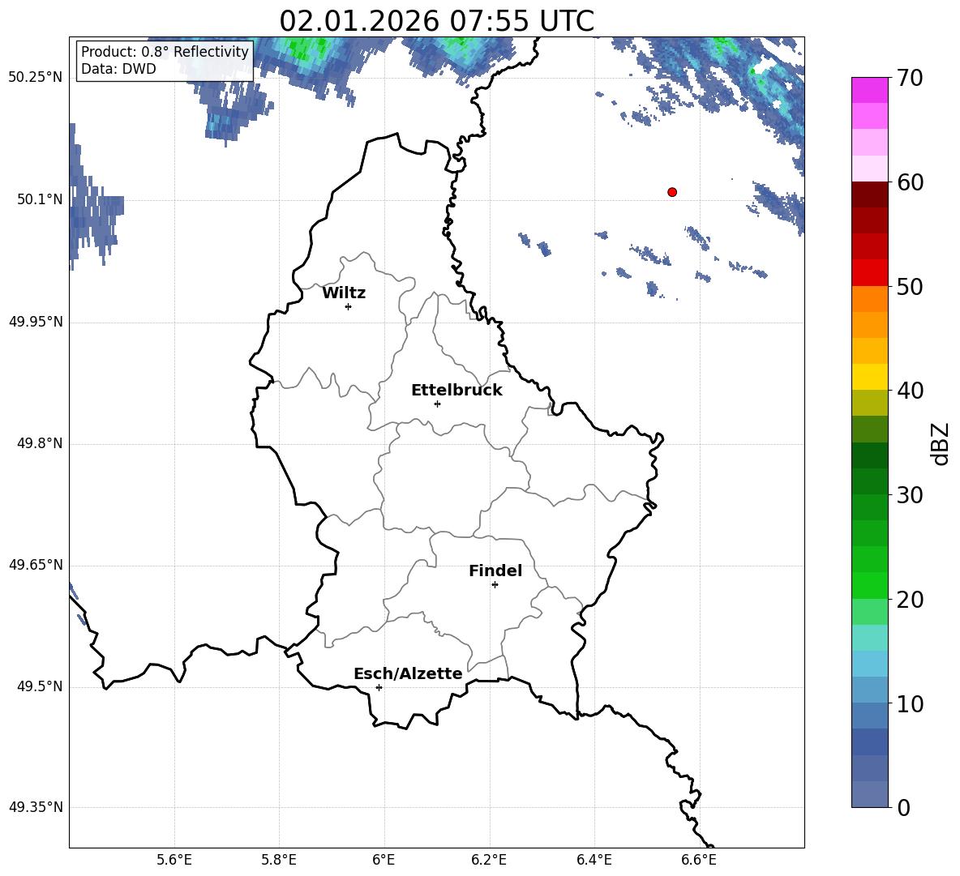The width and height of the screenshot is (960, 876).
Task: Click the 'Product: 0.8° Reflectivity' text
Action: 165,51
